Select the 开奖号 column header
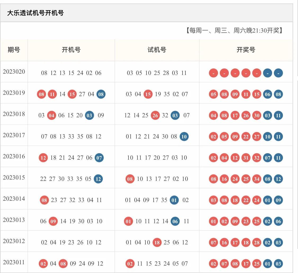 tap(246, 50)
